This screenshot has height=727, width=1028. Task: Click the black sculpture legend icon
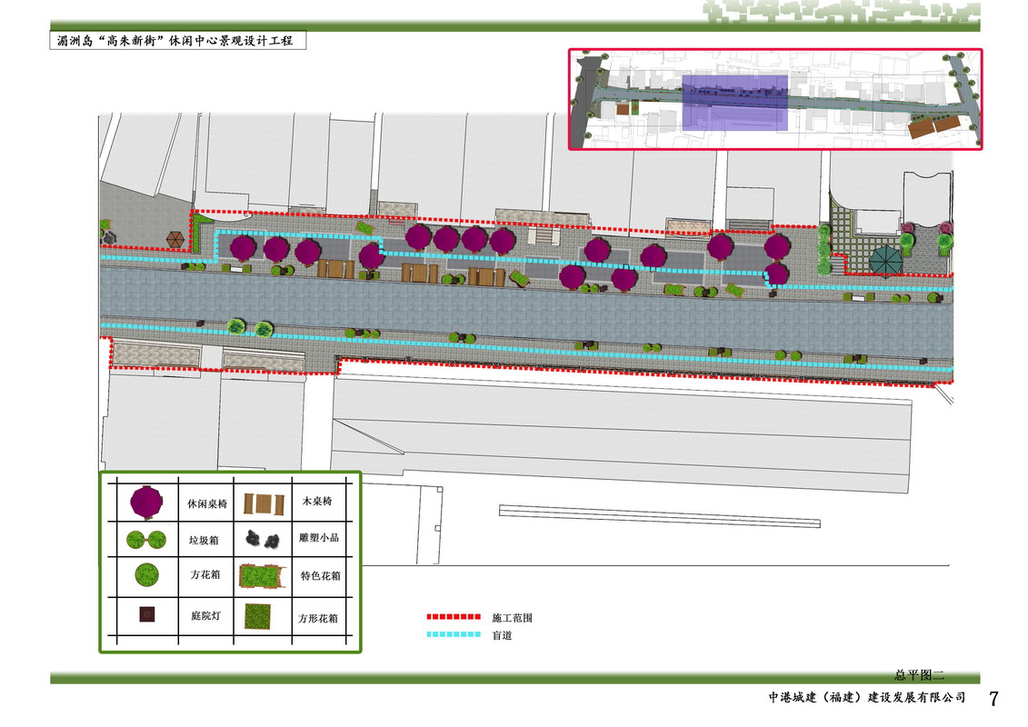263,540
